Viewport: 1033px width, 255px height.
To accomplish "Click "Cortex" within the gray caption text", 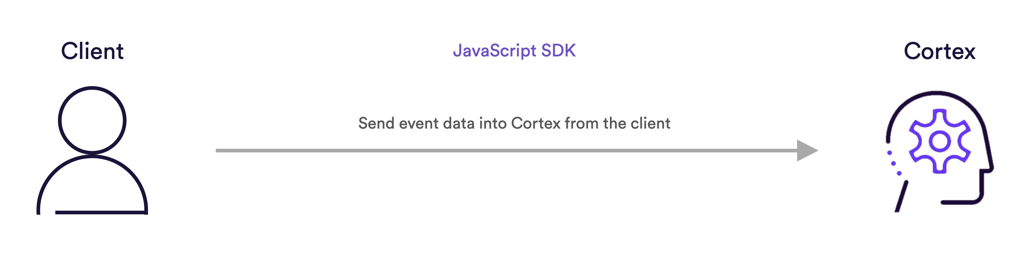I will (535, 123).
